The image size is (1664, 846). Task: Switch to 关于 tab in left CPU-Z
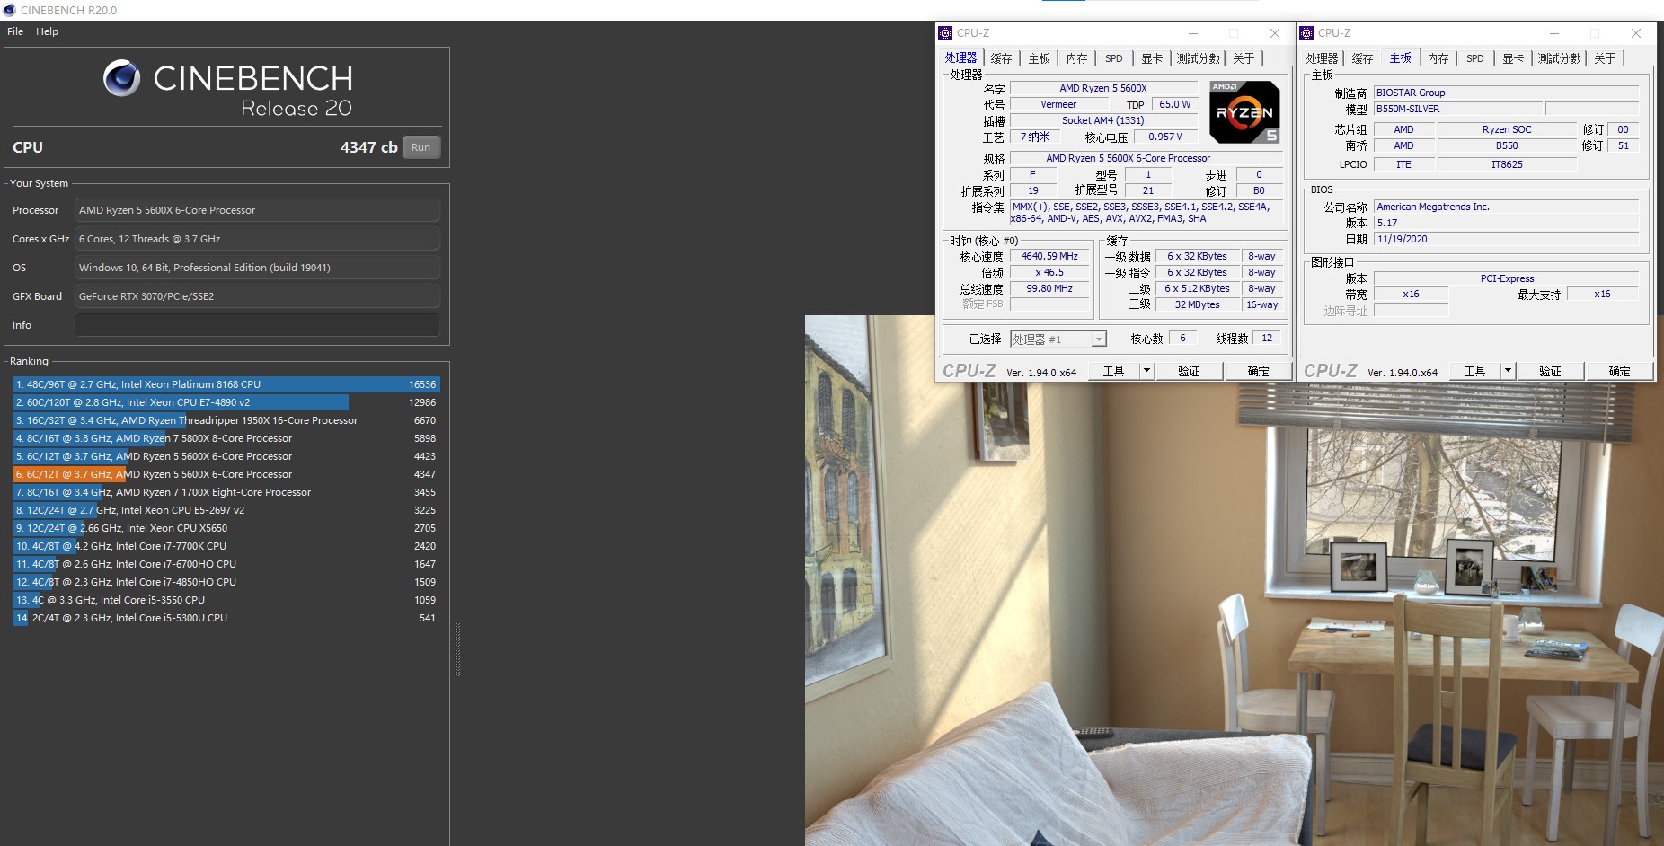pos(1244,58)
